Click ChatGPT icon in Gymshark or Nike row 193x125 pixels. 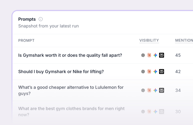coord(143,71)
